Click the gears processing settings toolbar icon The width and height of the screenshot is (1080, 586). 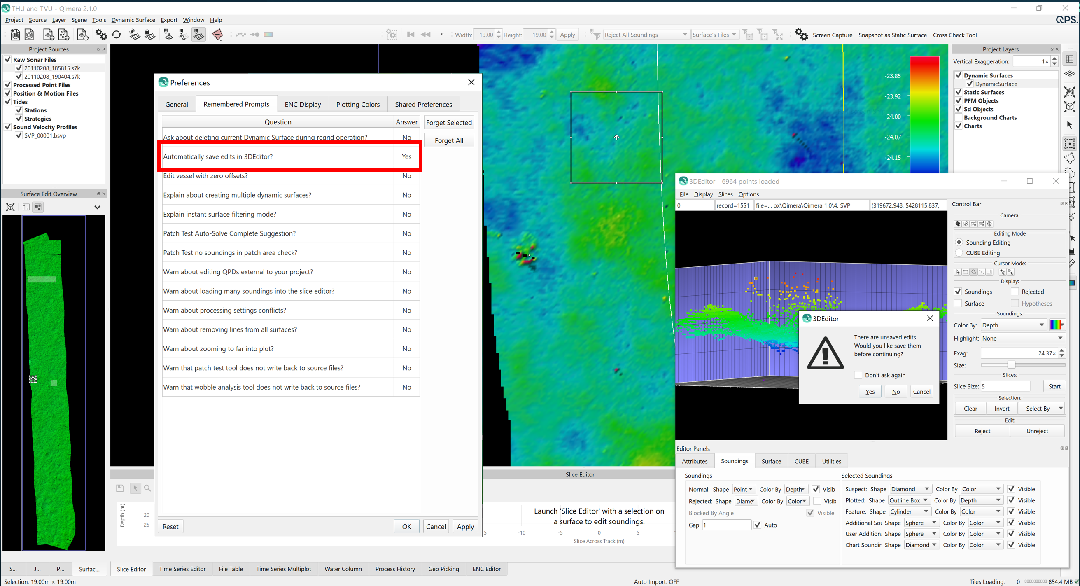(101, 35)
